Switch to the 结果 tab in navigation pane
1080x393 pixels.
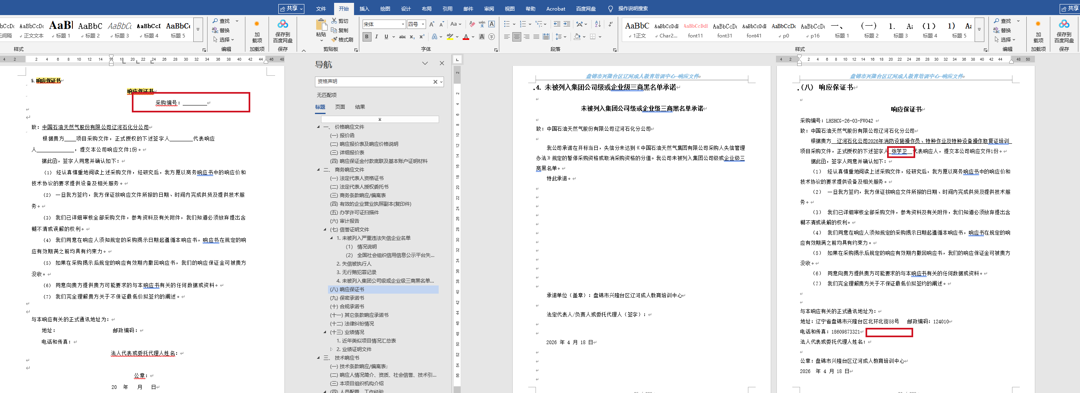click(360, 107)
